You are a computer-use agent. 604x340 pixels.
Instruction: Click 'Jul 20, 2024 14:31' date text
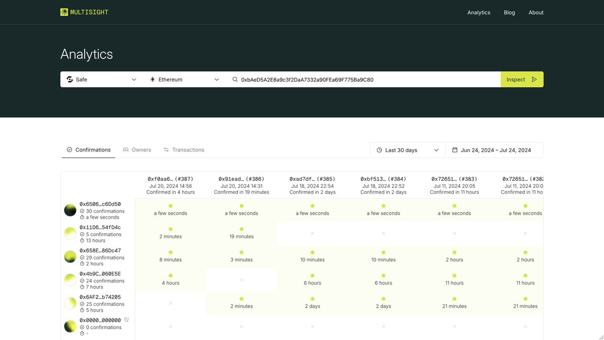pos(242,186)
